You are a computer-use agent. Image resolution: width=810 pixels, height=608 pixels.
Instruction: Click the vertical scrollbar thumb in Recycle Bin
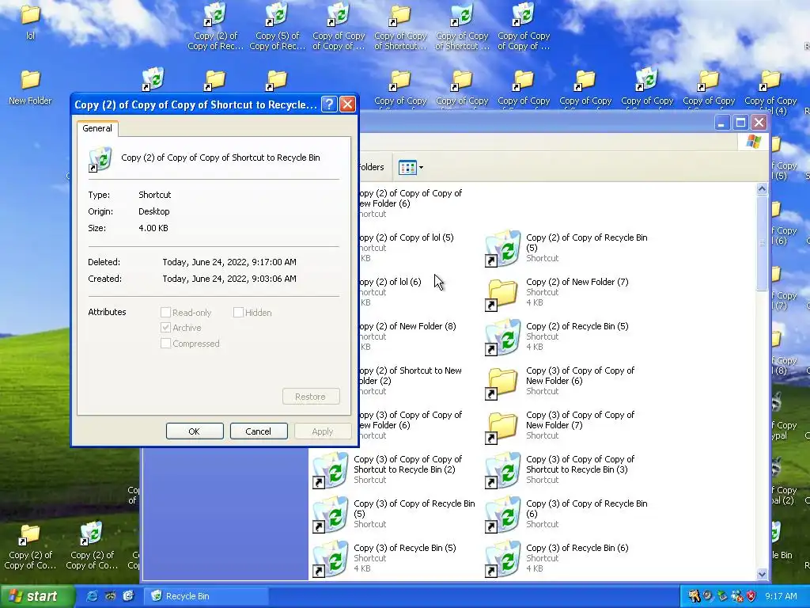point(762,243)
